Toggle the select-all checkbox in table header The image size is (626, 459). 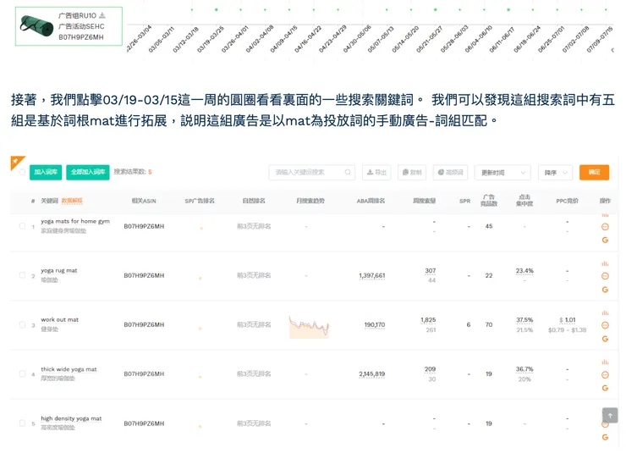pos(22,172)
